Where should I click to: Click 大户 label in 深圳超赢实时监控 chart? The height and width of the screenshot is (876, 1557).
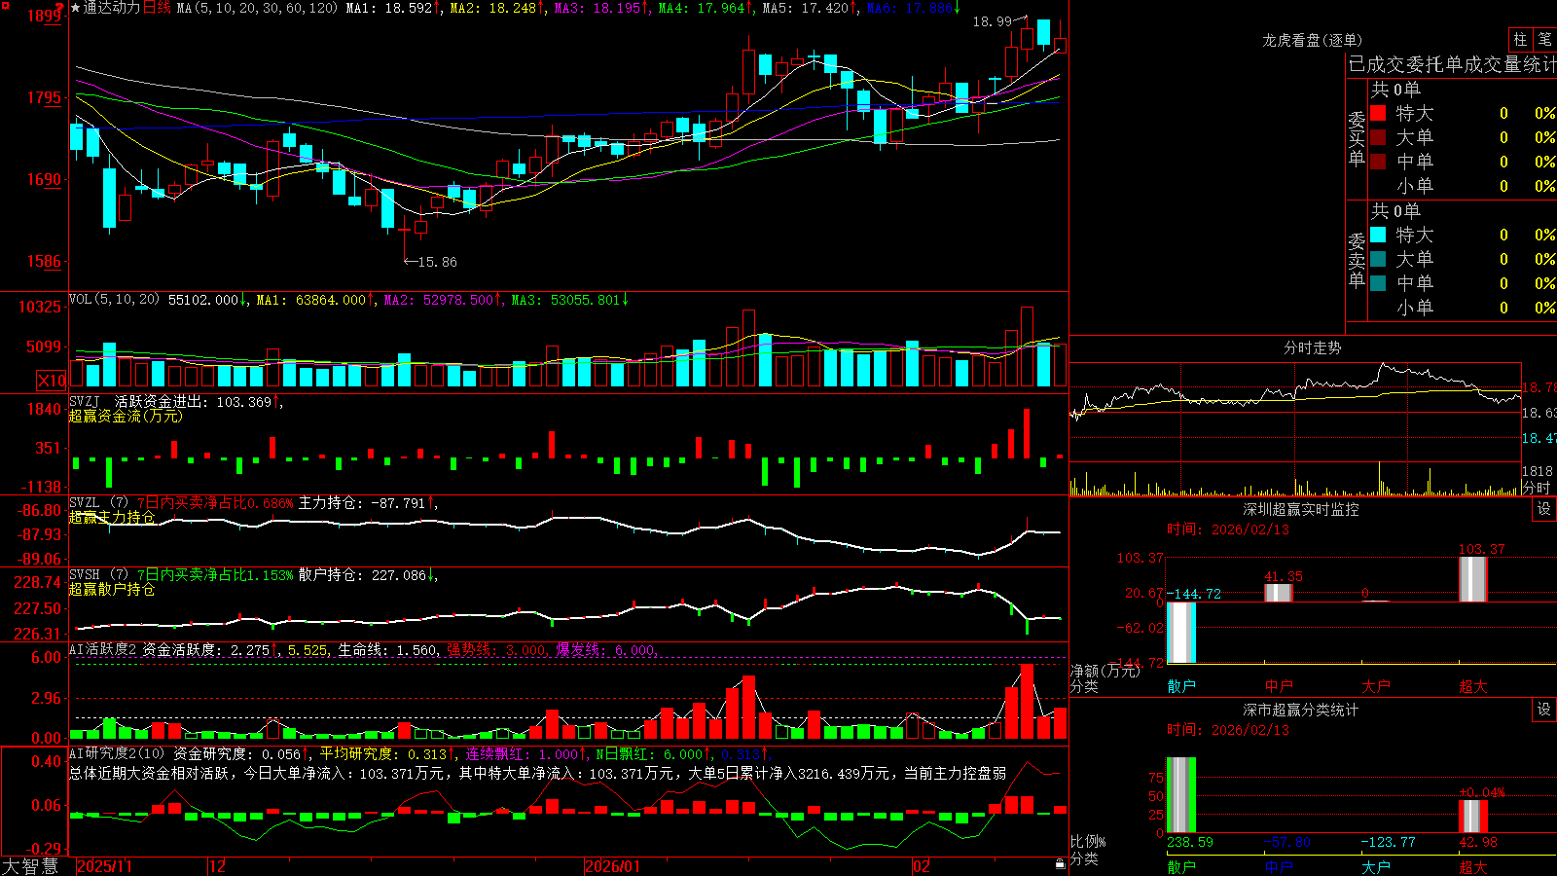point(1376,686)
